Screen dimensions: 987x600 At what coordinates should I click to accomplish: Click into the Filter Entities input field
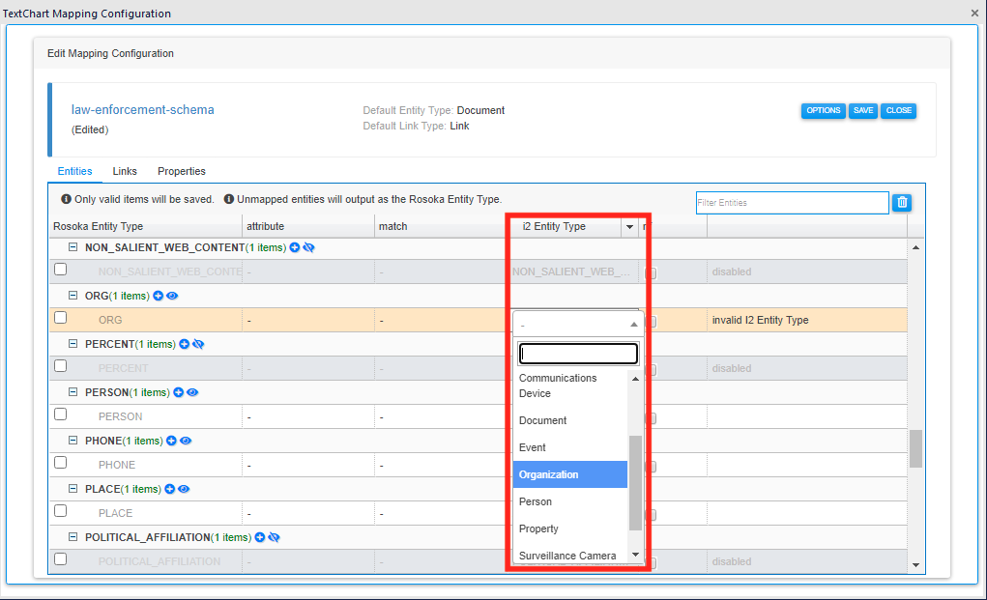click(791, 203)
